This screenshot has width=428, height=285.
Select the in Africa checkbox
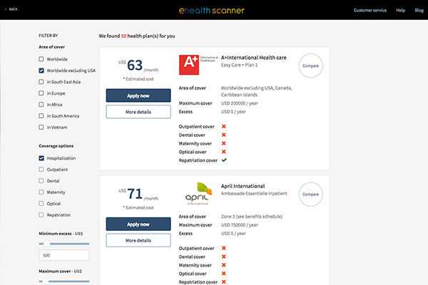41,105
